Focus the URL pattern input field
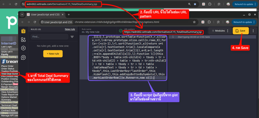Image resolution: width=259 pixels, height=118 pixels. (163, 32)
